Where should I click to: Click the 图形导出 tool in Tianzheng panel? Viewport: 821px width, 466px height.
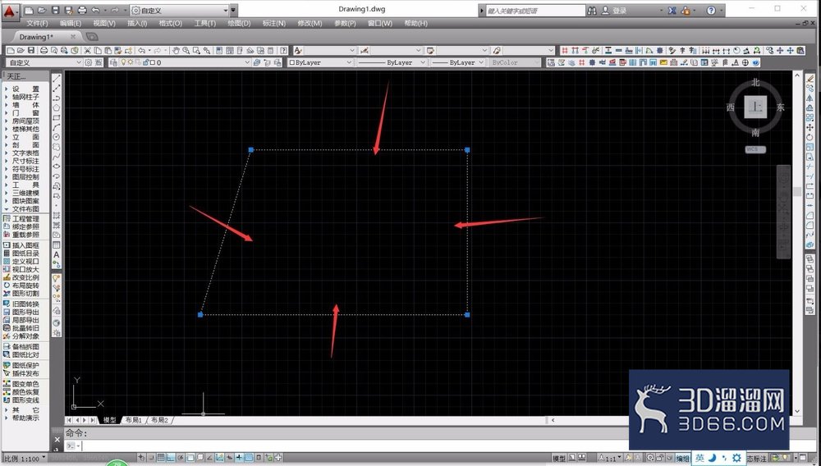25,312
